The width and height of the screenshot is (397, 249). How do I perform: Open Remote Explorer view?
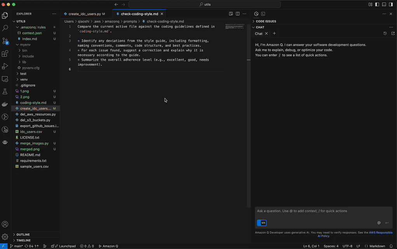(x=5, y=79)
